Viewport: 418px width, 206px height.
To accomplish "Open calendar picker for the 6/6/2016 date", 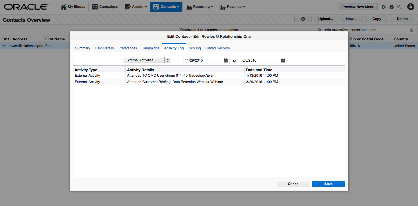I will 283,60.
